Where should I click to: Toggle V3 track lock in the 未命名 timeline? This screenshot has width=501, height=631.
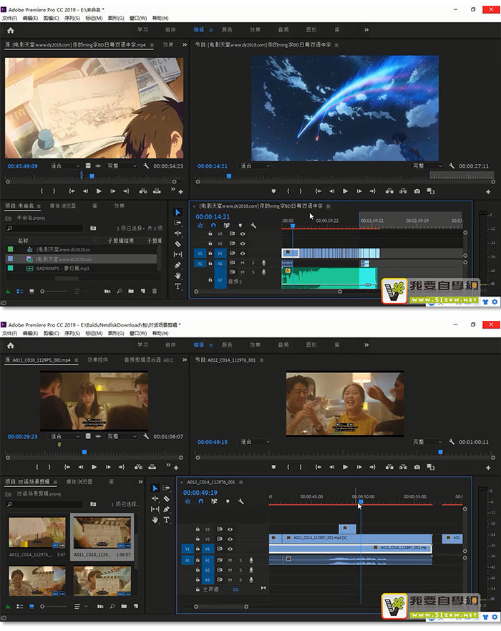coord(210,233)
